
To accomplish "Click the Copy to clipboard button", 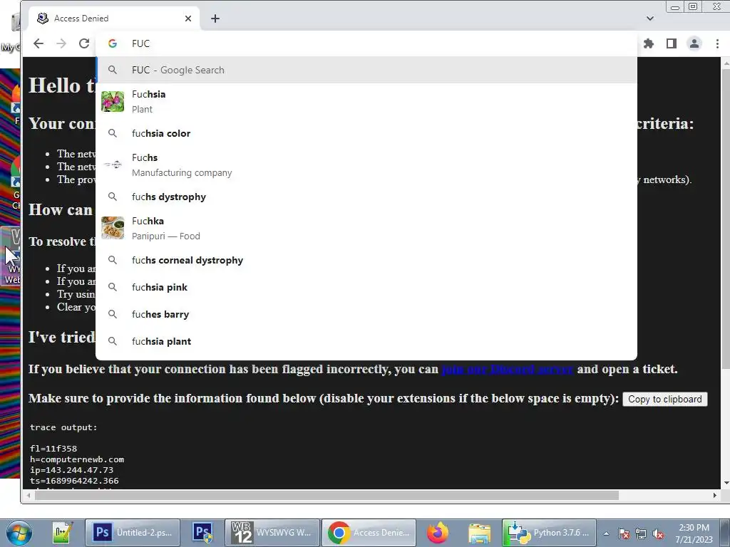I will coord(665,399).
